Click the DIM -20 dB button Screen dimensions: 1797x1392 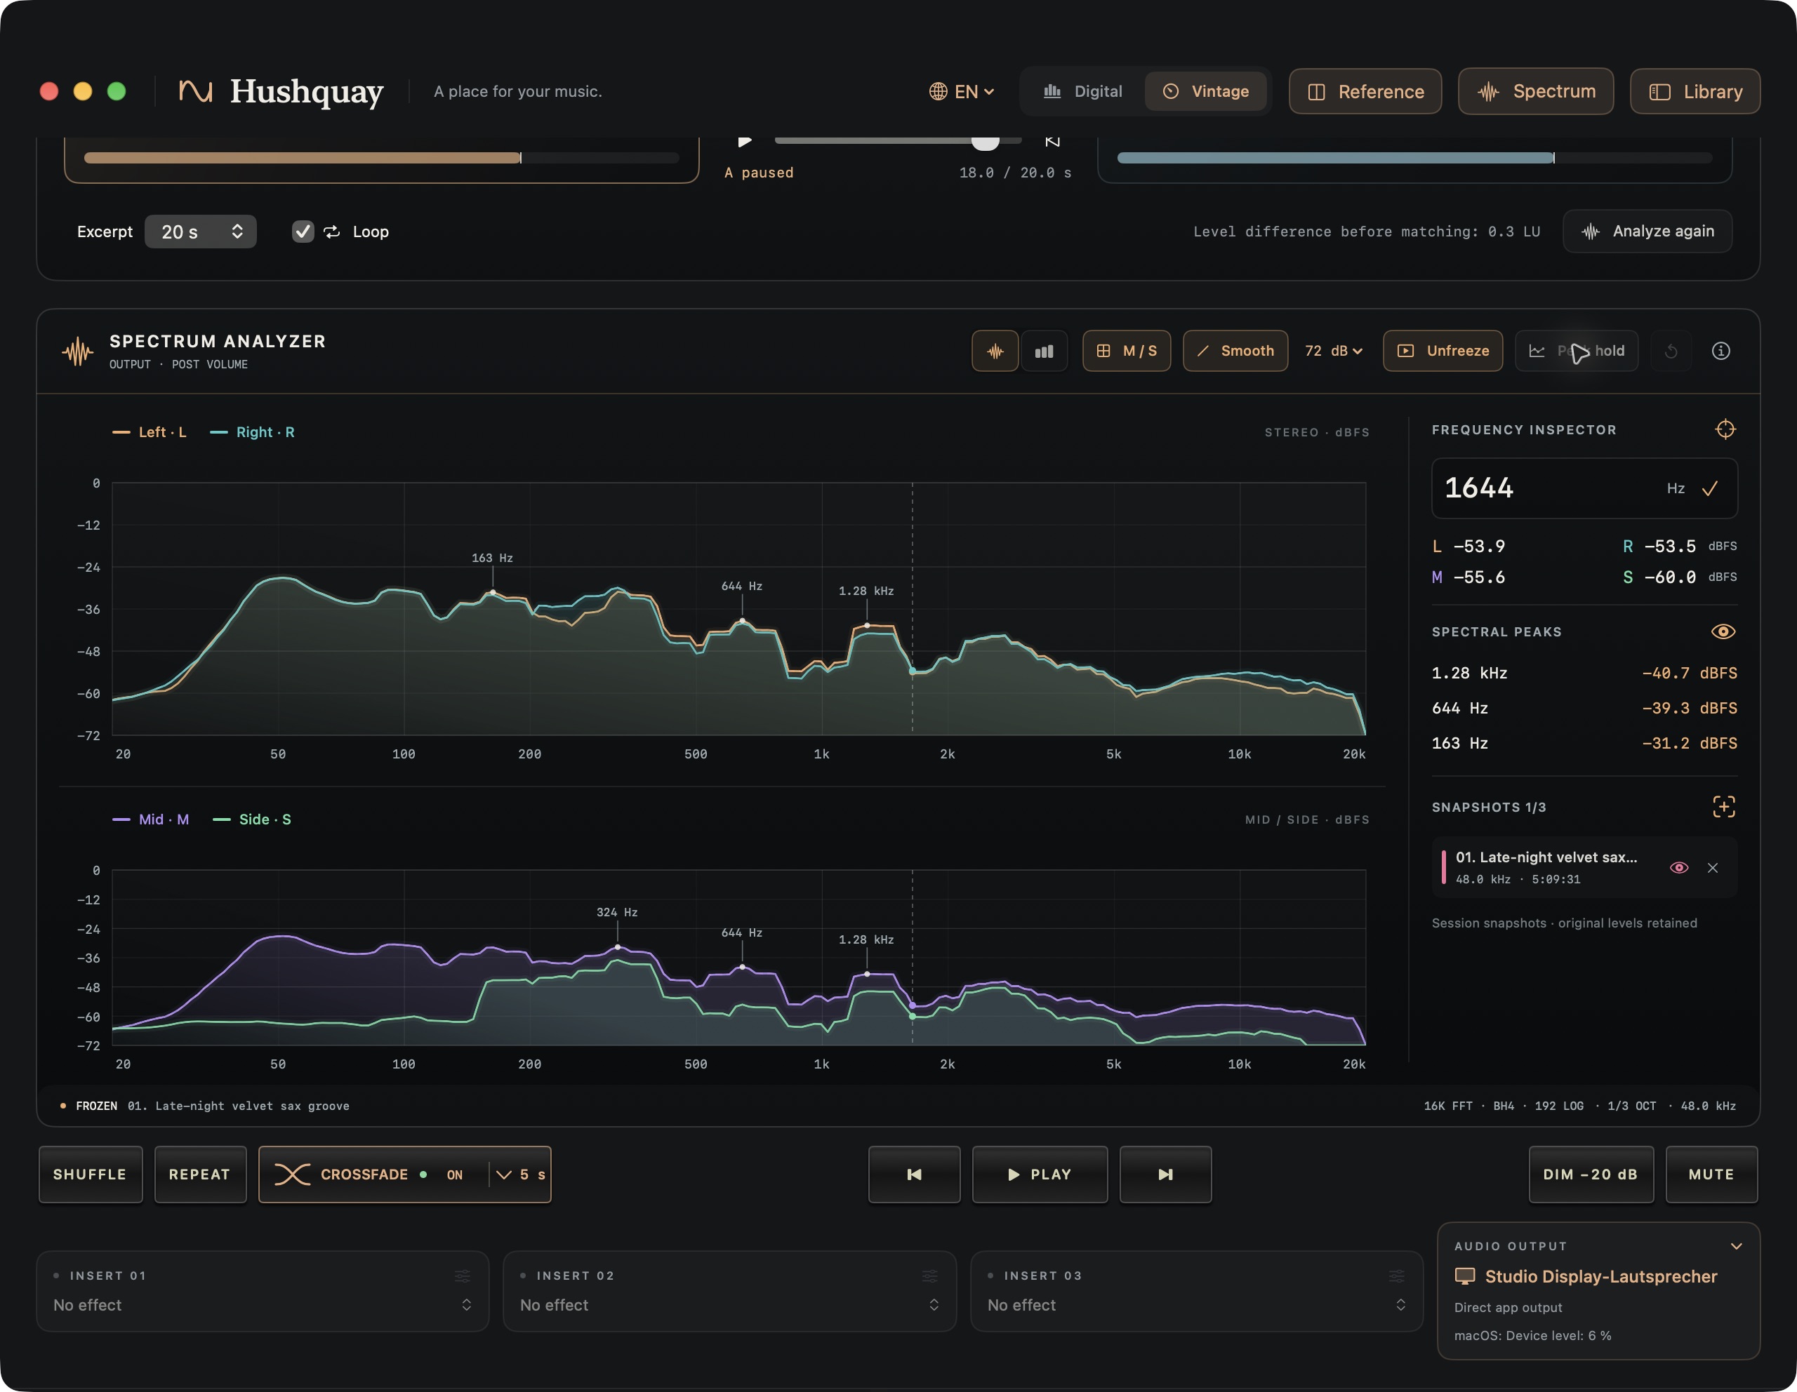click(x=1591, y=1174)
